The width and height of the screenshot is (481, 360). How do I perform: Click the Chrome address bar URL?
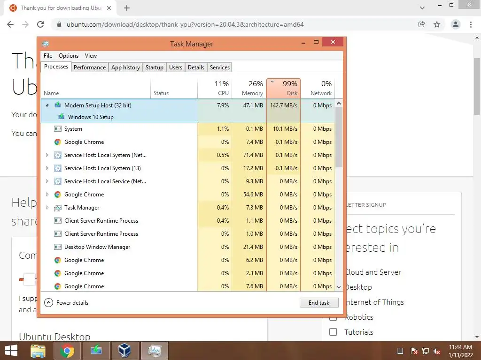click(x=185, y=24)
